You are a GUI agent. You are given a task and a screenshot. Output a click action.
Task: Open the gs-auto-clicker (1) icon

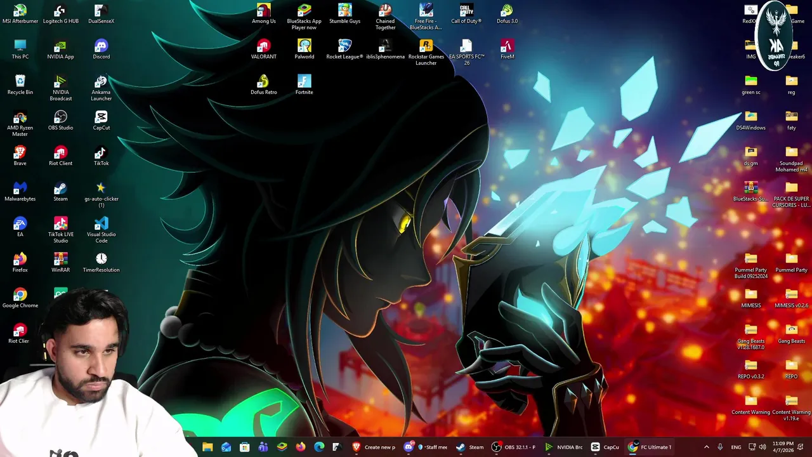(x=101, y=195)
